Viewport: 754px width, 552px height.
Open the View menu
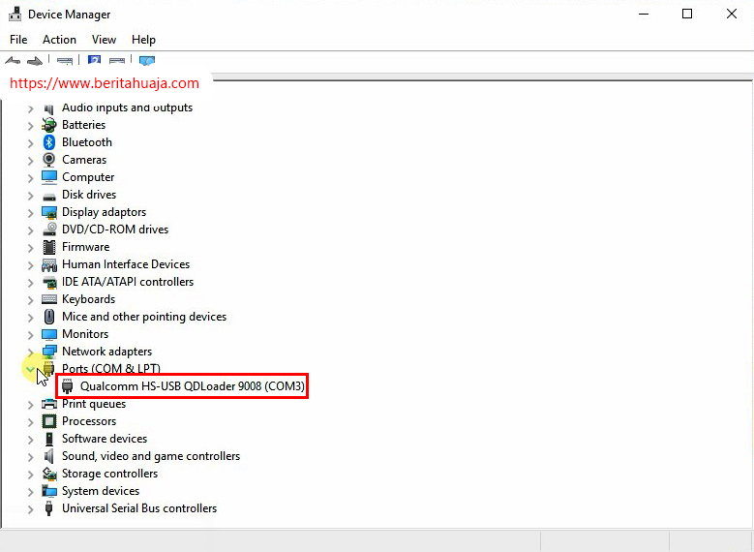pos(104,40)
